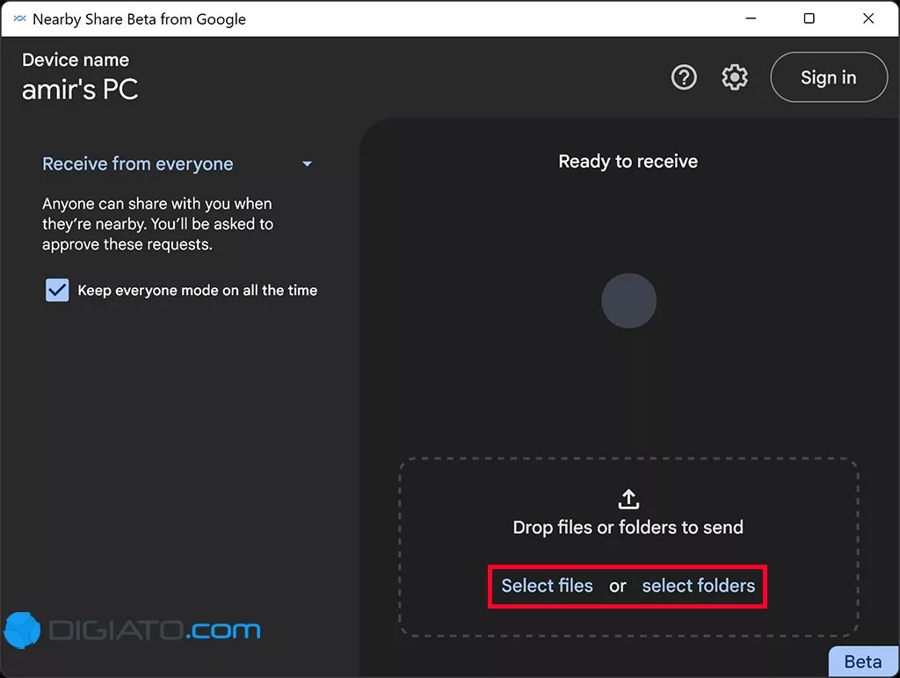The image size is (900, 678).
Task: Open settings via the gear icon
Action: [x=734, y=77]
